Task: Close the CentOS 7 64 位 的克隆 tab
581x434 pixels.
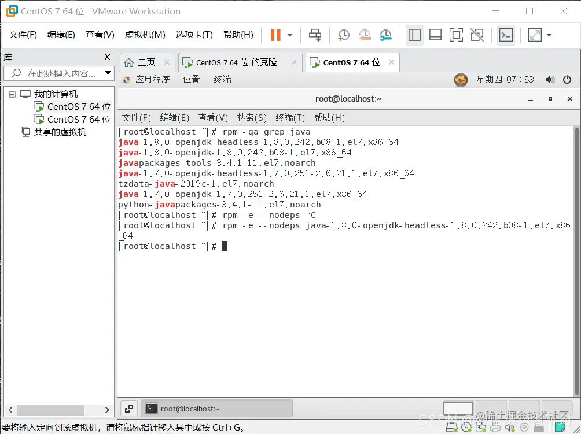Action: (294, 62)
